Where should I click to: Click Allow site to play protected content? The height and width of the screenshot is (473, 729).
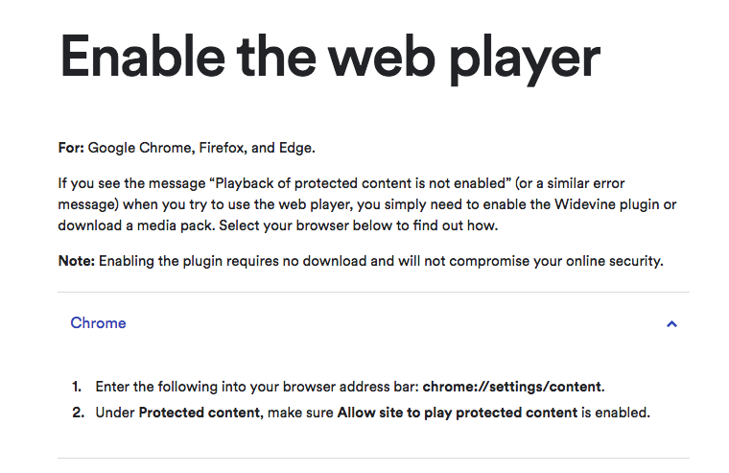click(x=457, y=413)
